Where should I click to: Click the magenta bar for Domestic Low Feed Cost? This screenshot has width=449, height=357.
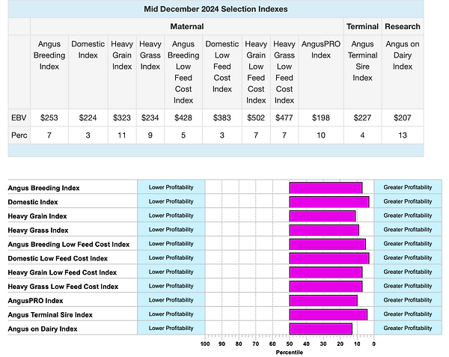pos(329,258)
